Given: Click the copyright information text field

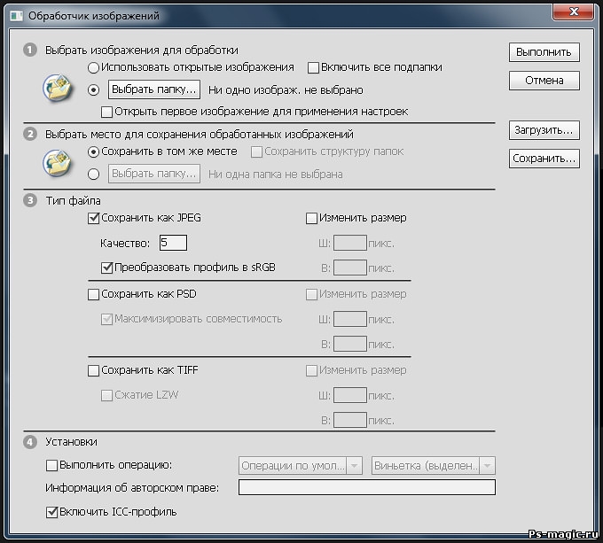Looking at the screenshot, I should (x=366, y=486).
